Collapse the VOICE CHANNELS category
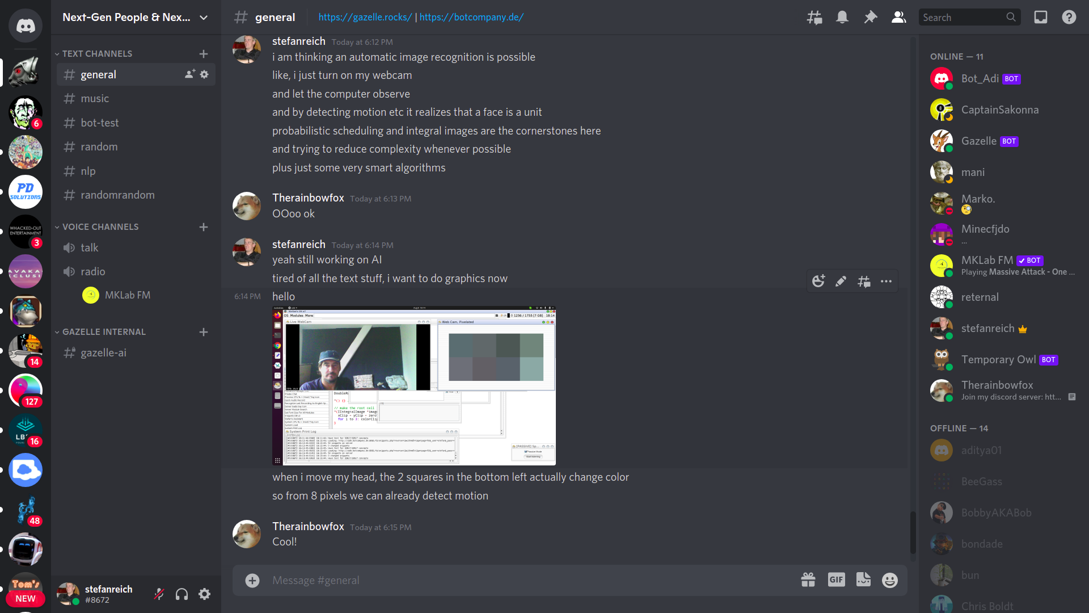Screen dimensions: 1089x613 pyautogui.click(x=97, y=226)
